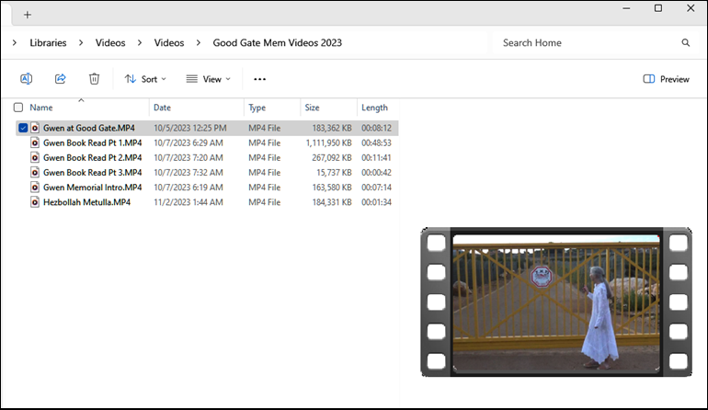Expand chevron between the two Videos breadcrumbs
Image resolution: width=708 pixels, height=410 pixels.
140,43
